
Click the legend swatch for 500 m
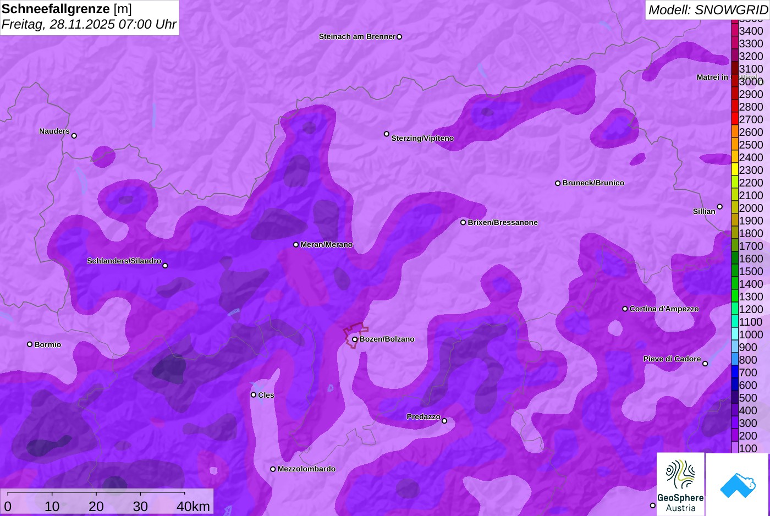(x=734, y=397)
